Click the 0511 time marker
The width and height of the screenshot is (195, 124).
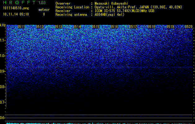point(21,27)
